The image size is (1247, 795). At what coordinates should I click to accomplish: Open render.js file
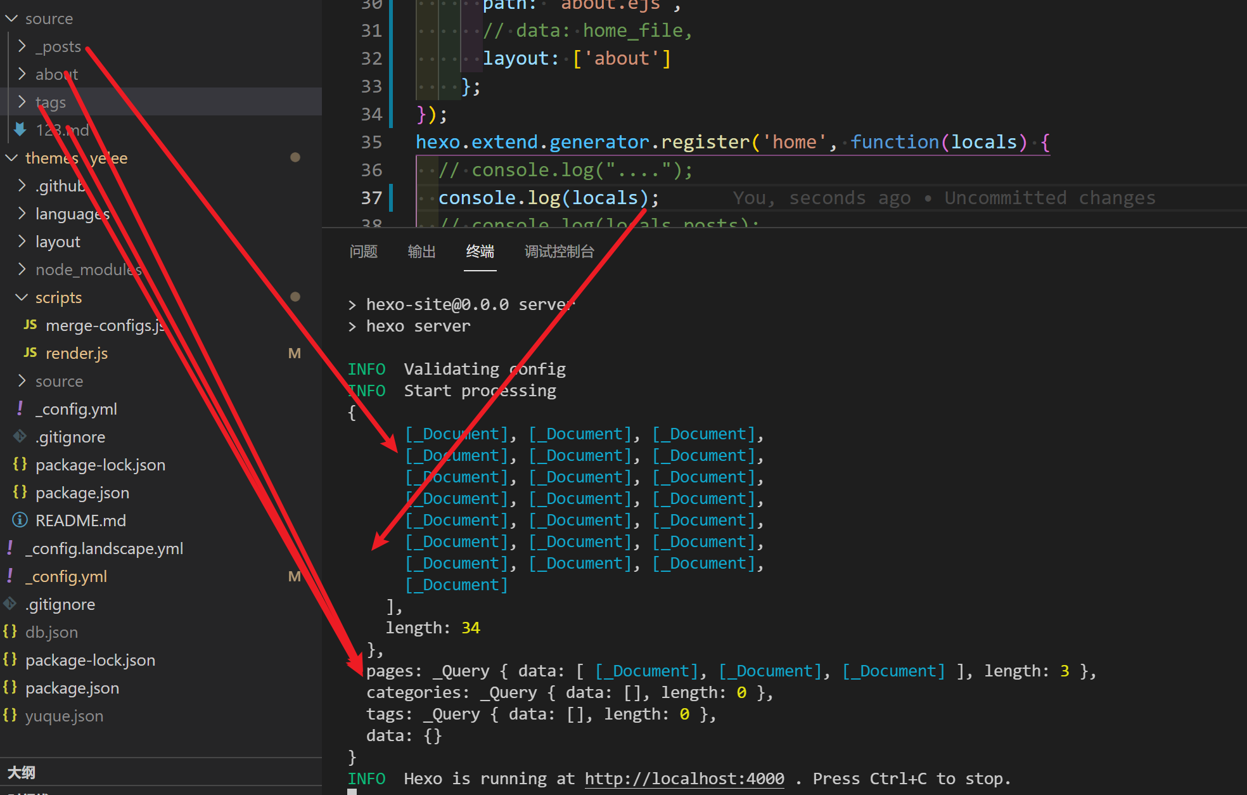[77, 353]
